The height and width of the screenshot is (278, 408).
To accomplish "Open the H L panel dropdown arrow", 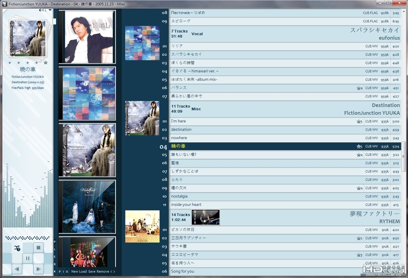I will pos(50,10).
